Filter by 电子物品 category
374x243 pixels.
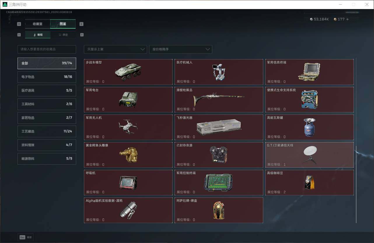[x=47, y=77]
